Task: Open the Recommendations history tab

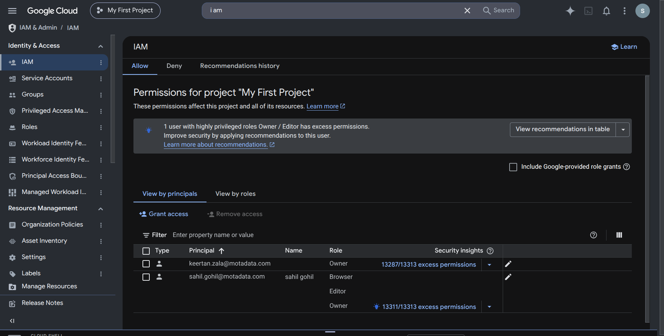Action: pyautogui.click(x=240, y=66)
